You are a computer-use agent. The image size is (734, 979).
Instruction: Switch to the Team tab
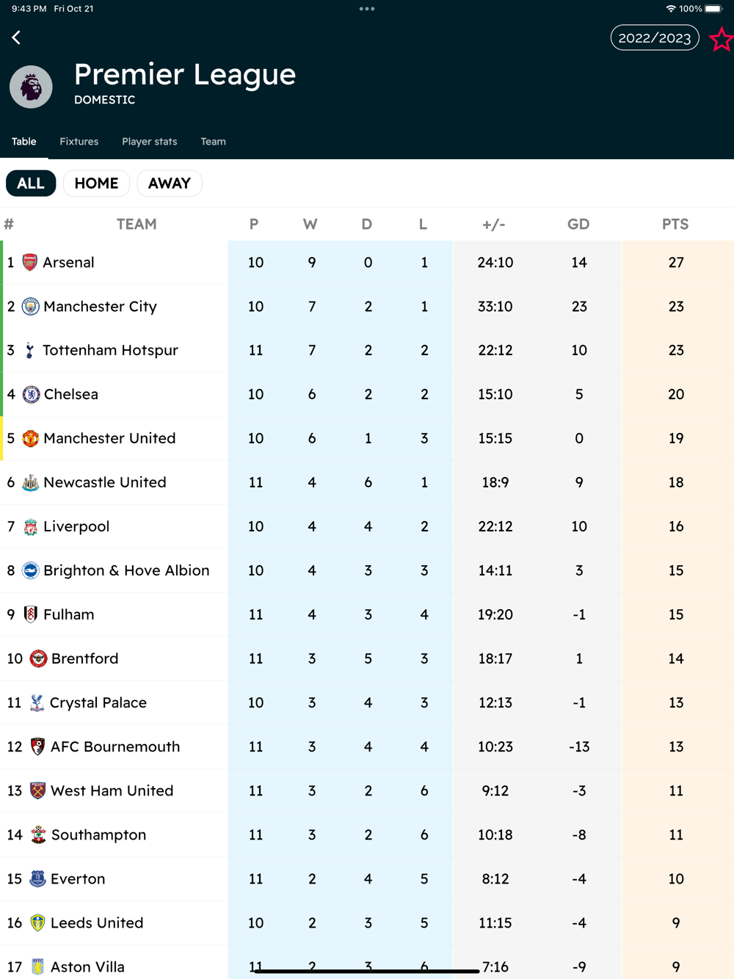[x=213, y=142]
